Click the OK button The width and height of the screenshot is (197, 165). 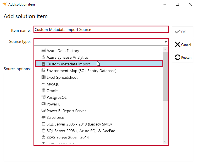[x=182, y=32]
